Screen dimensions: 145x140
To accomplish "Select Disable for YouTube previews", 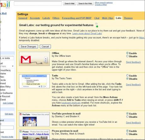I will pyautogui.click(x=127, y=117).
